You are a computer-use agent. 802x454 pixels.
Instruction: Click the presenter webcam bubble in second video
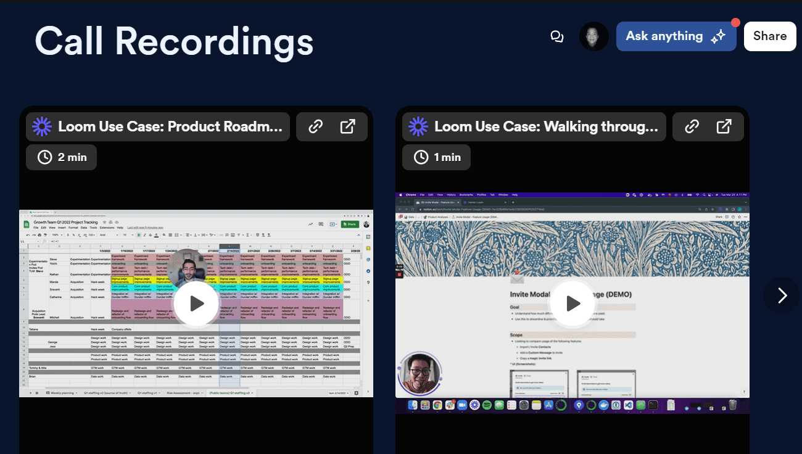click(420, 373)
